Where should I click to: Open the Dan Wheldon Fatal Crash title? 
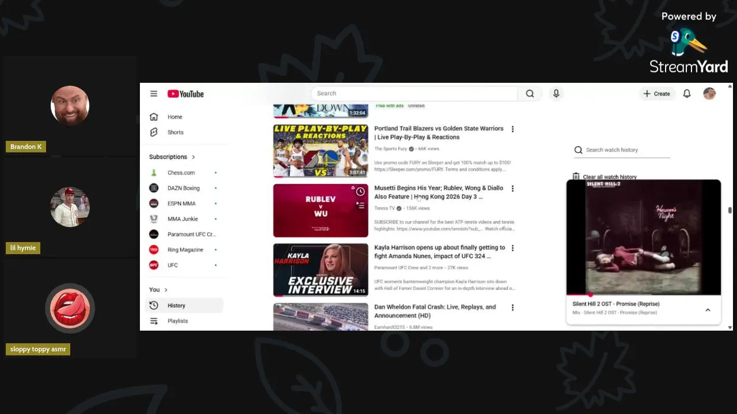[x=435, y=311]
